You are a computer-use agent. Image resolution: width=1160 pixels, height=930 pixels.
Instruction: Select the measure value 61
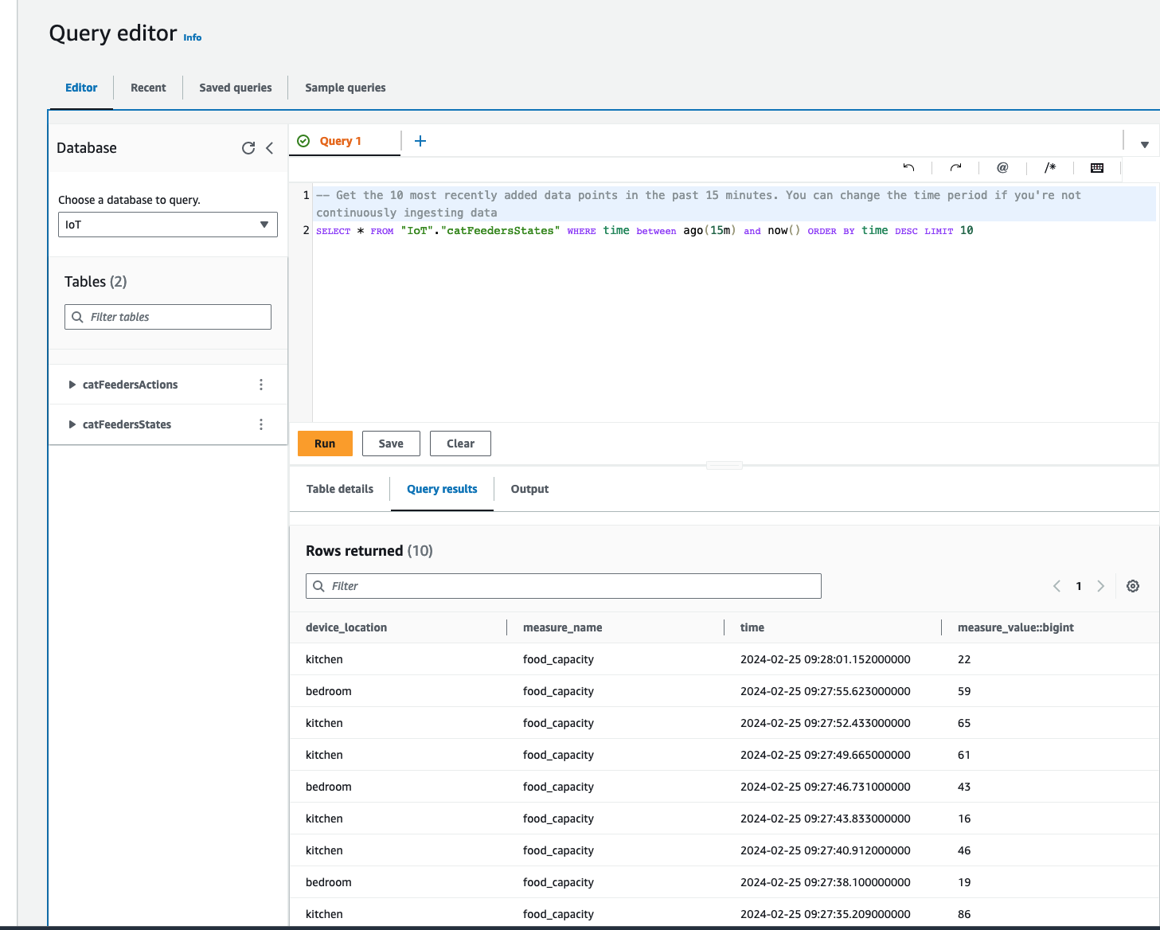pyautogui.click(x=964, y=755)
